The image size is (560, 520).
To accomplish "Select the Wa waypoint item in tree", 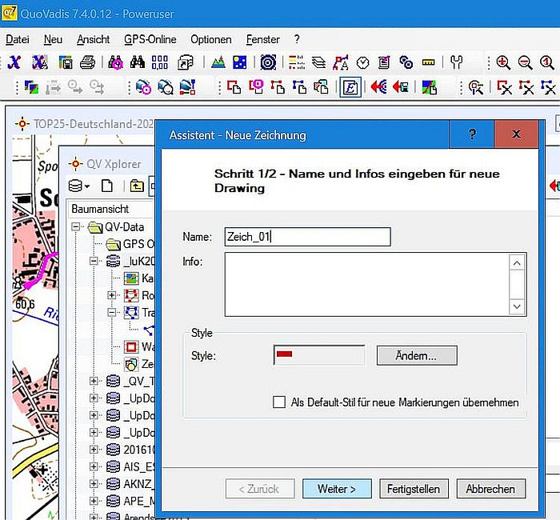I will point(139,346).
